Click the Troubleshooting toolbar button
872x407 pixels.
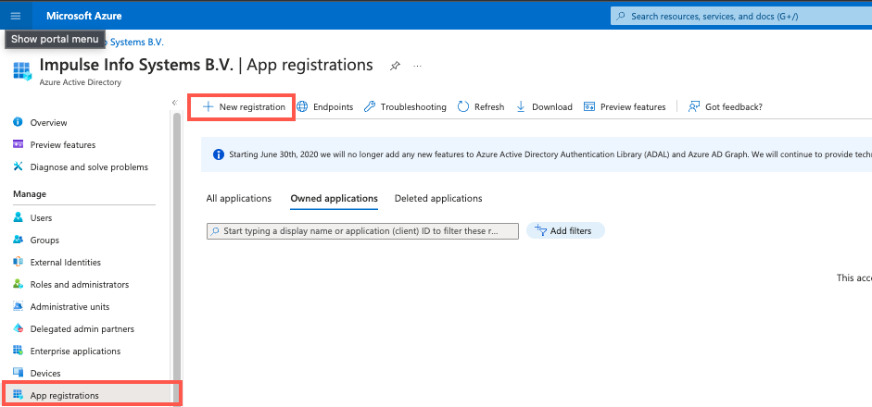click(405, 106)
